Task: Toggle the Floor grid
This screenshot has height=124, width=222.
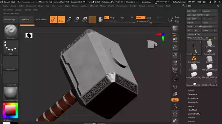Action: 175,79
